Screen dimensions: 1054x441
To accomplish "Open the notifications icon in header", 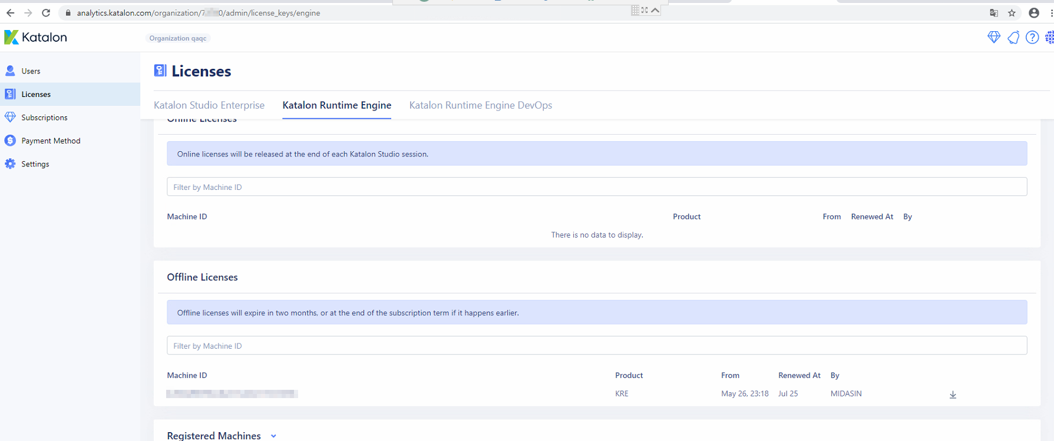I will [x=1013, y=38].
